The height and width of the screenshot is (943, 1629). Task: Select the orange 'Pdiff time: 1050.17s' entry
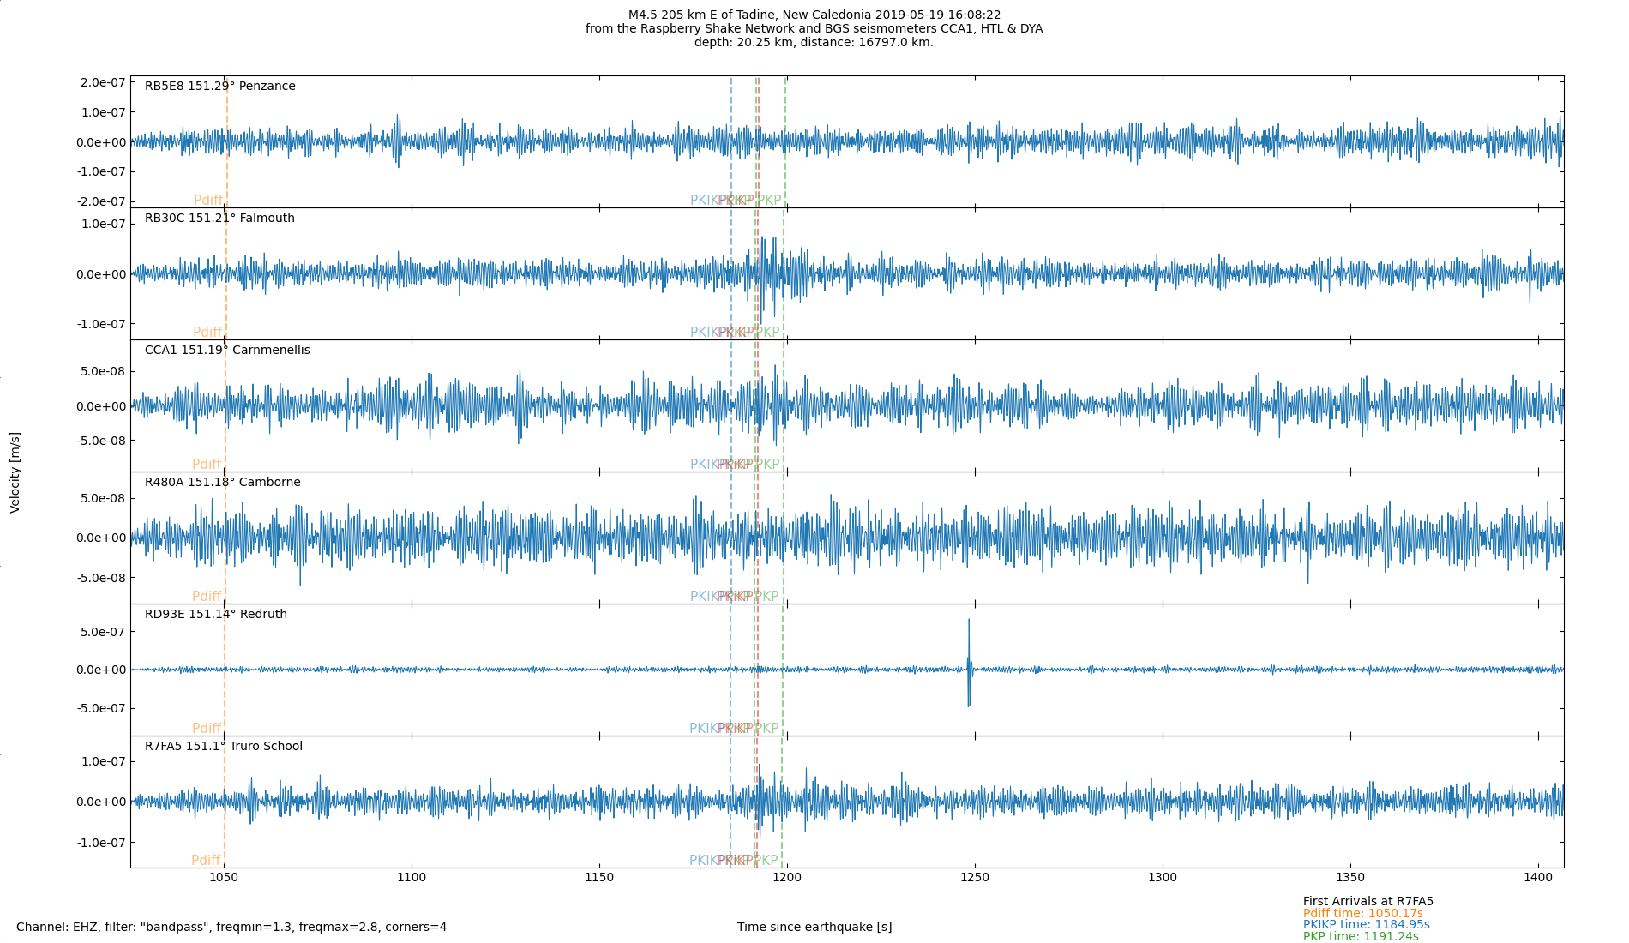(x=1363, y=913)
